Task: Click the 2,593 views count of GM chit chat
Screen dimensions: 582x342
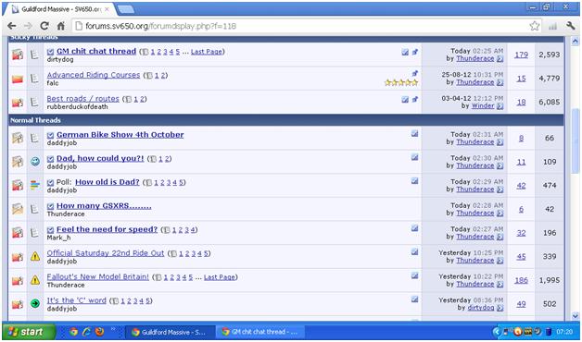Action: [549, 55]
